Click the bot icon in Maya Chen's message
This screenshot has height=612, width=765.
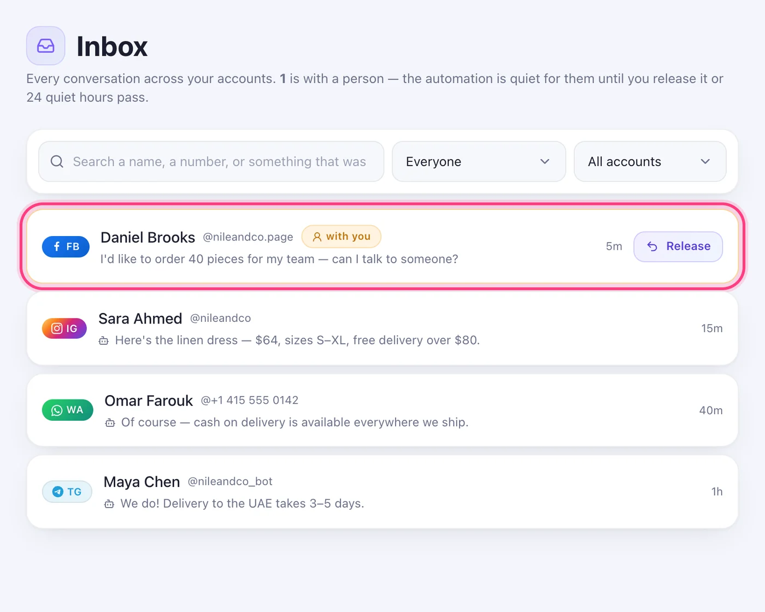coord(109,504)
